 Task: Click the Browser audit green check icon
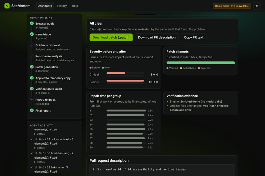[x=32, y=23]
